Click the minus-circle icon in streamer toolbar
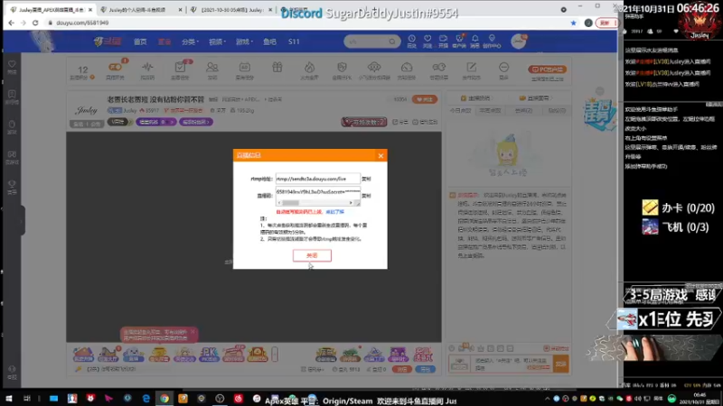This screenshot has height=406, width=723. click(503, 67)
